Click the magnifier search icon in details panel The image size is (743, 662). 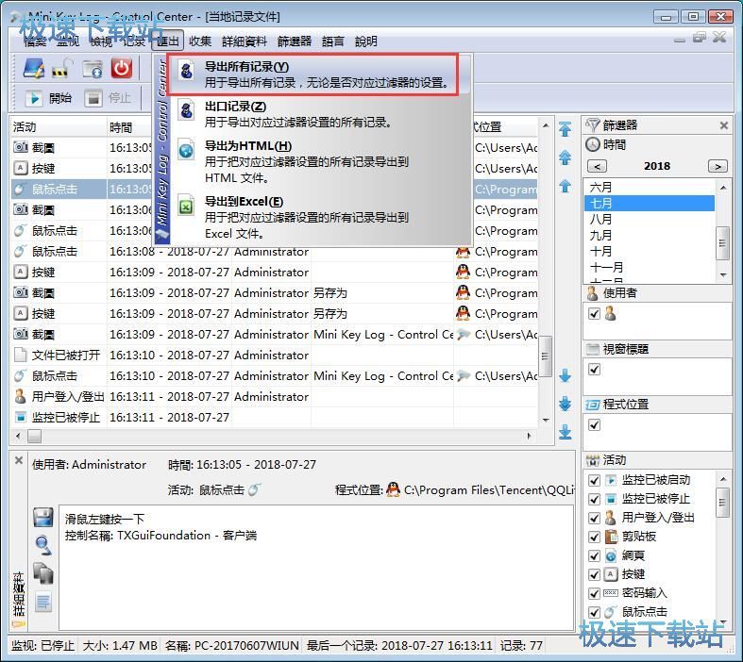(43, 545)
